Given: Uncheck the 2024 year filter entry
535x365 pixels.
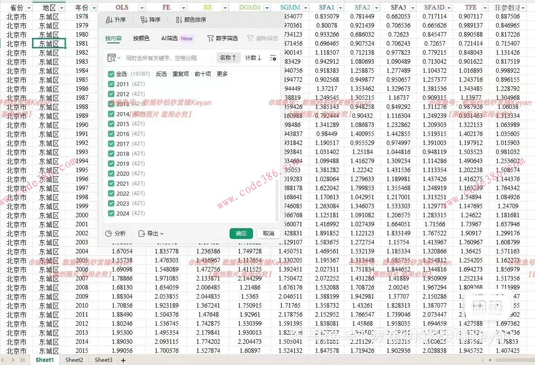Looking at the screenshot, I should coord(111,213).
